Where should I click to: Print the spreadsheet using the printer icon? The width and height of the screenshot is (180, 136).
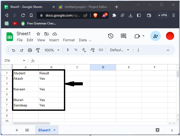point(30,50)
